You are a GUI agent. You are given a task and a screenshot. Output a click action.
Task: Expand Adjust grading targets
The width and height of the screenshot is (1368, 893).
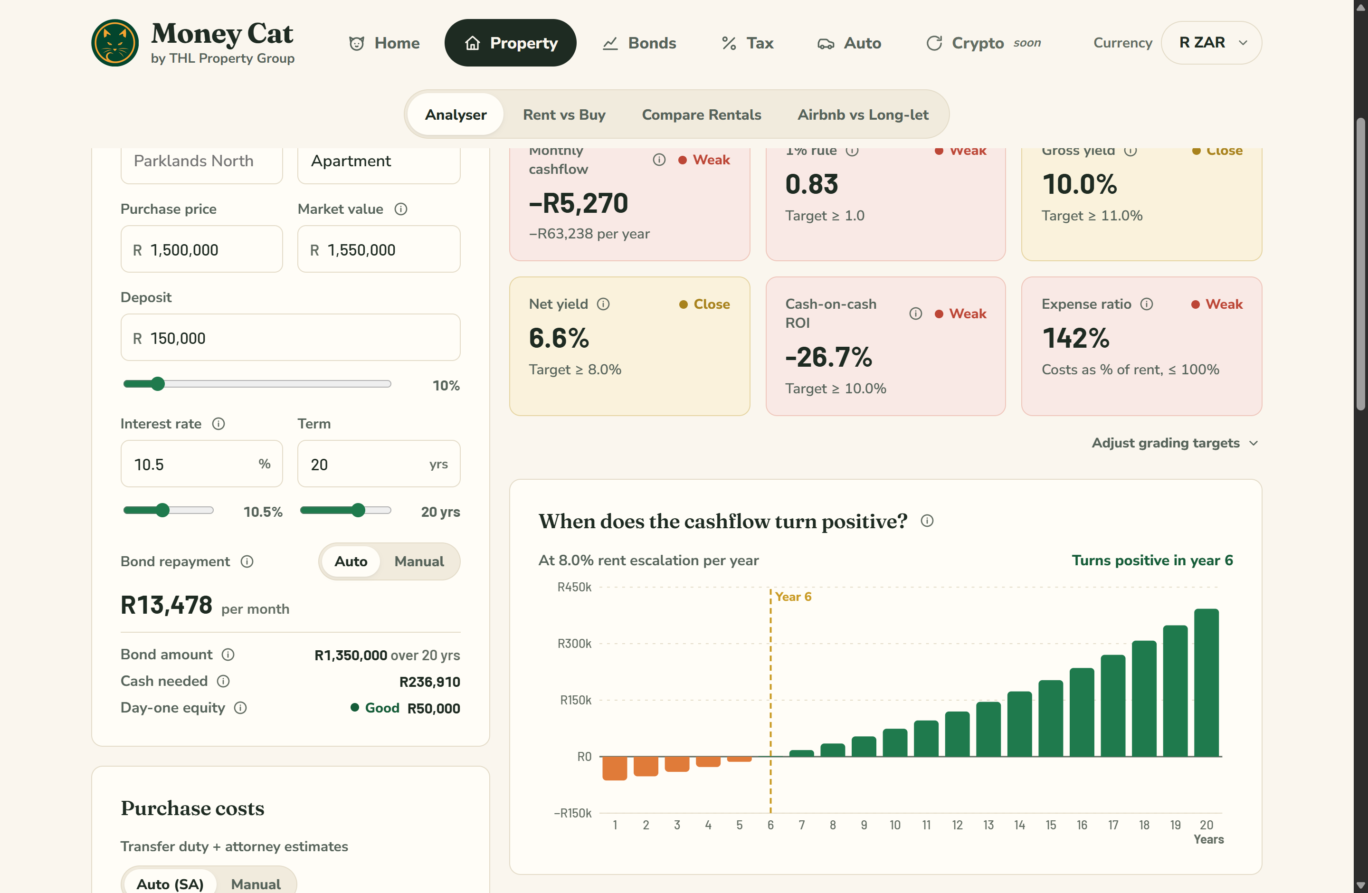click(x=1175, y=443)
